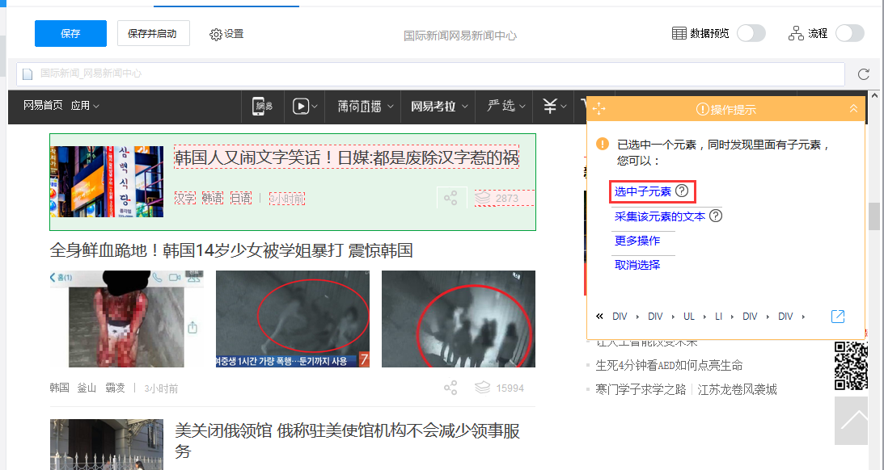Expand the 严选 dropdown
Image resolution: width=884 pixels, height=470 pixels.
tap(506, 106)
